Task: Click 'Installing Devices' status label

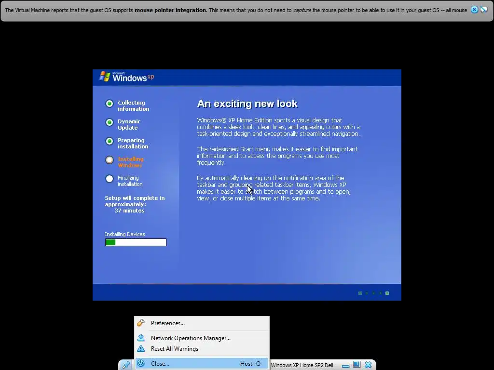Action: pyautogui.click(x=125, y=234)
